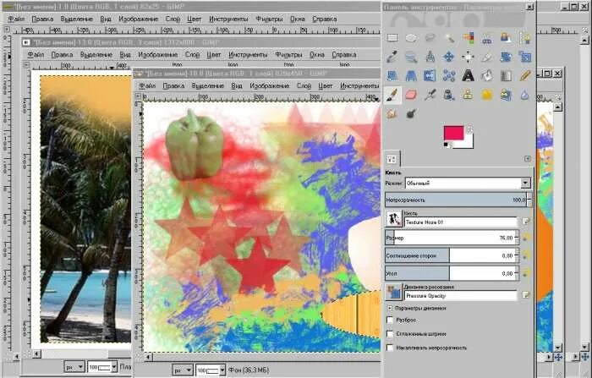592x378 pixels.
Task: Open Фильтры menu in the rearmost window
Action: pyautogui.click(x=269, y=19)
